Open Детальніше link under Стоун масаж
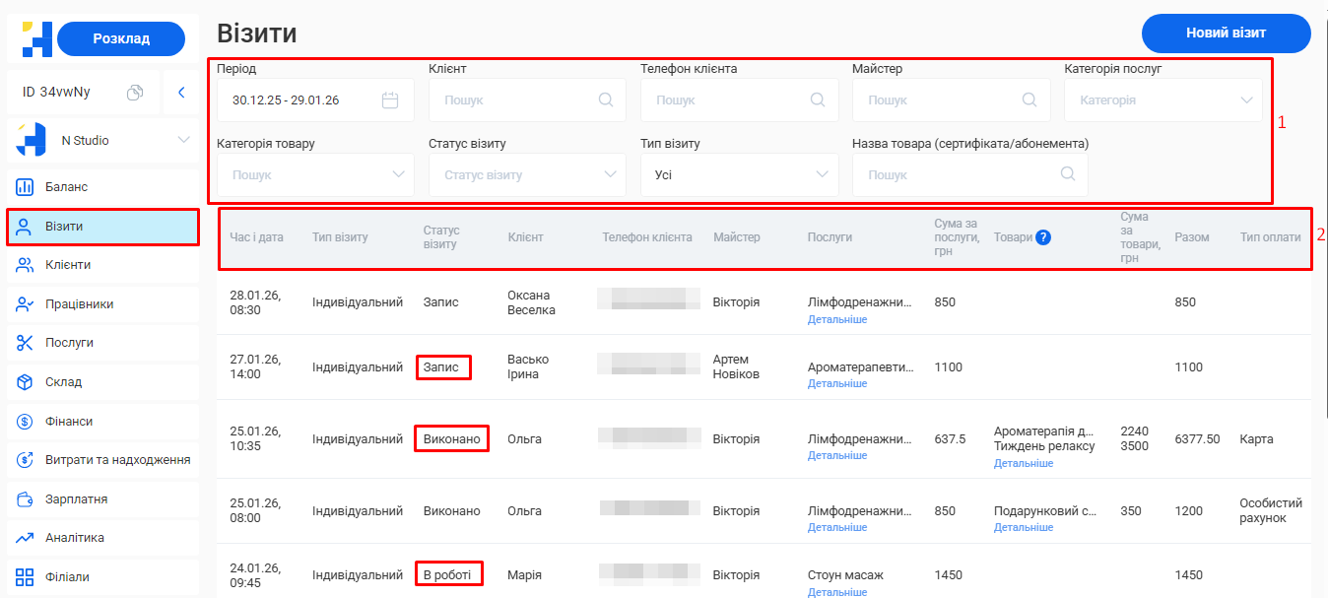1328x598 pixels. pyautogui.click(x=837, y=592)
